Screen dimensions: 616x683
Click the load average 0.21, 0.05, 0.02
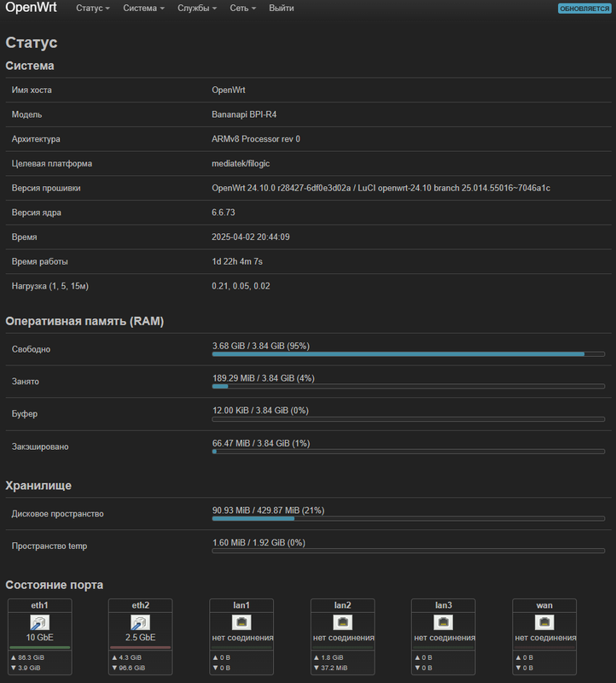[241, 286]
